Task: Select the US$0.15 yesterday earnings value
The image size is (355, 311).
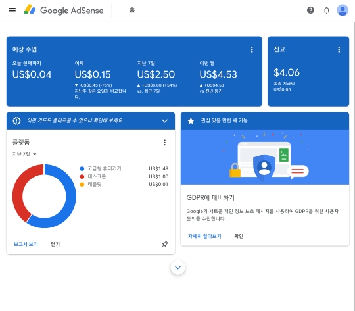Action: coord(93,74)
